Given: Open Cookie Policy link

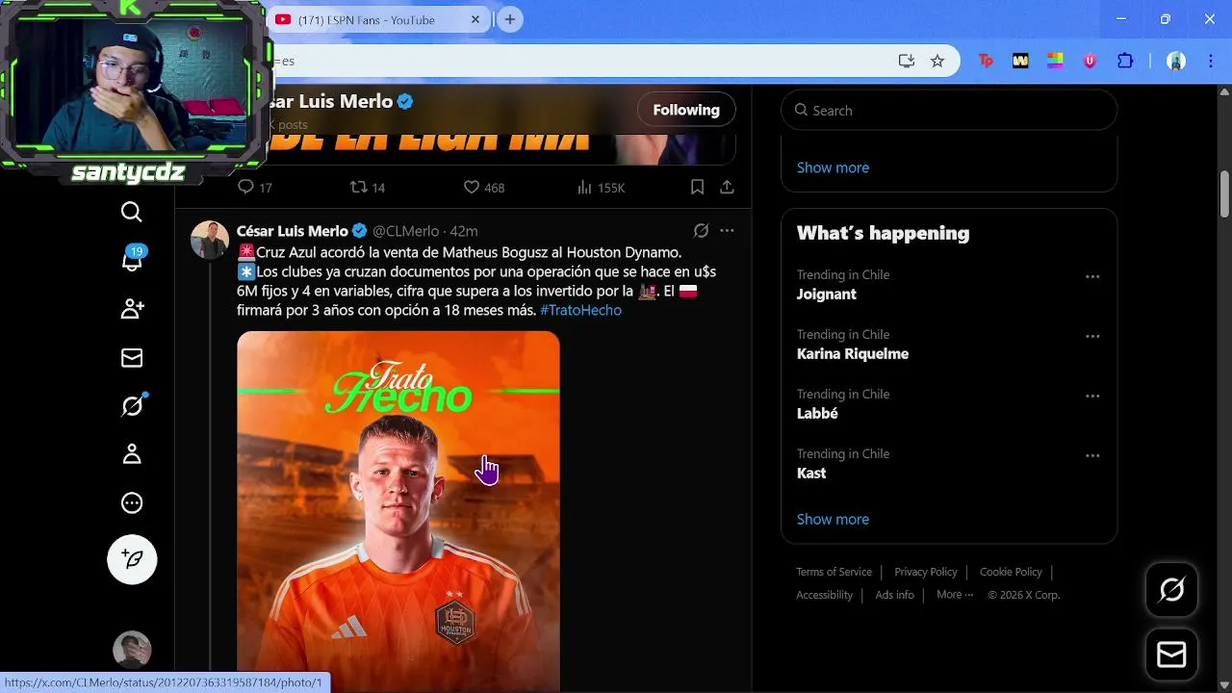Looking at the screenshot, I should tap(1011, 572).
